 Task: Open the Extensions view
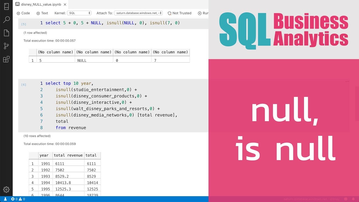point(6,59)
